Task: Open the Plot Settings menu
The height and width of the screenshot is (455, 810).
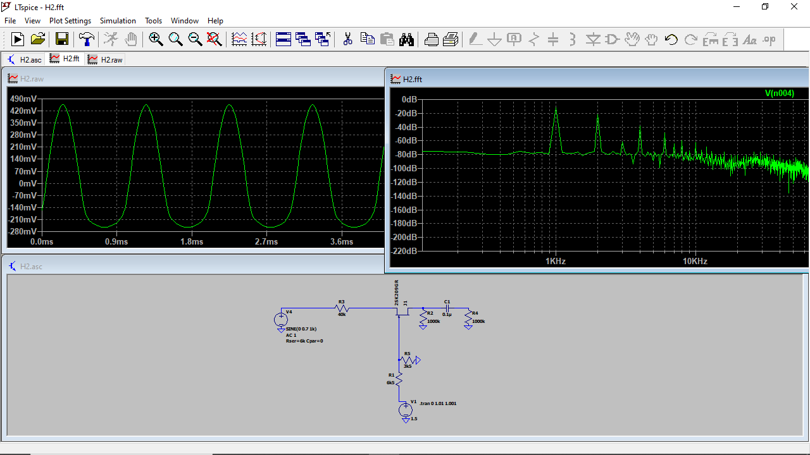Action: click(70, 21)
